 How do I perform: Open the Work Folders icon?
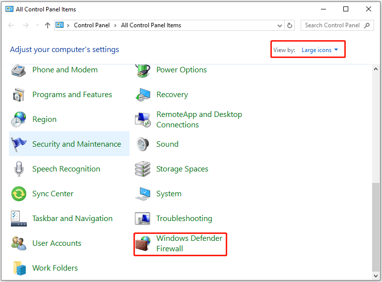pos(19,268)
